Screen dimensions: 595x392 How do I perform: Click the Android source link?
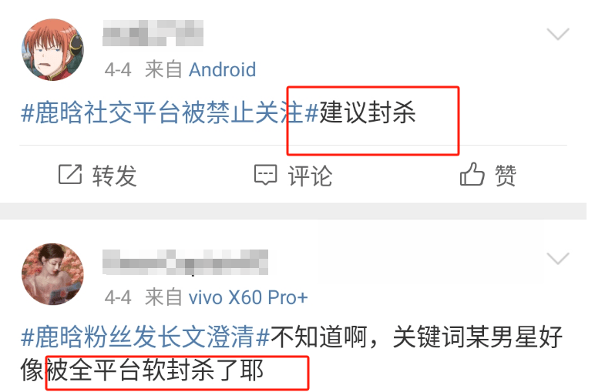coord(223,70)
